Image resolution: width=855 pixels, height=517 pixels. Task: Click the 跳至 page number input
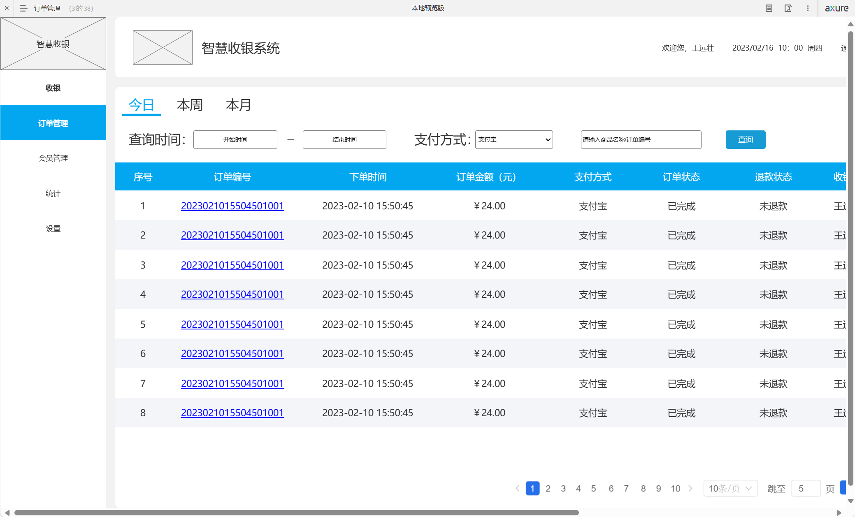[x=806, y=488]
